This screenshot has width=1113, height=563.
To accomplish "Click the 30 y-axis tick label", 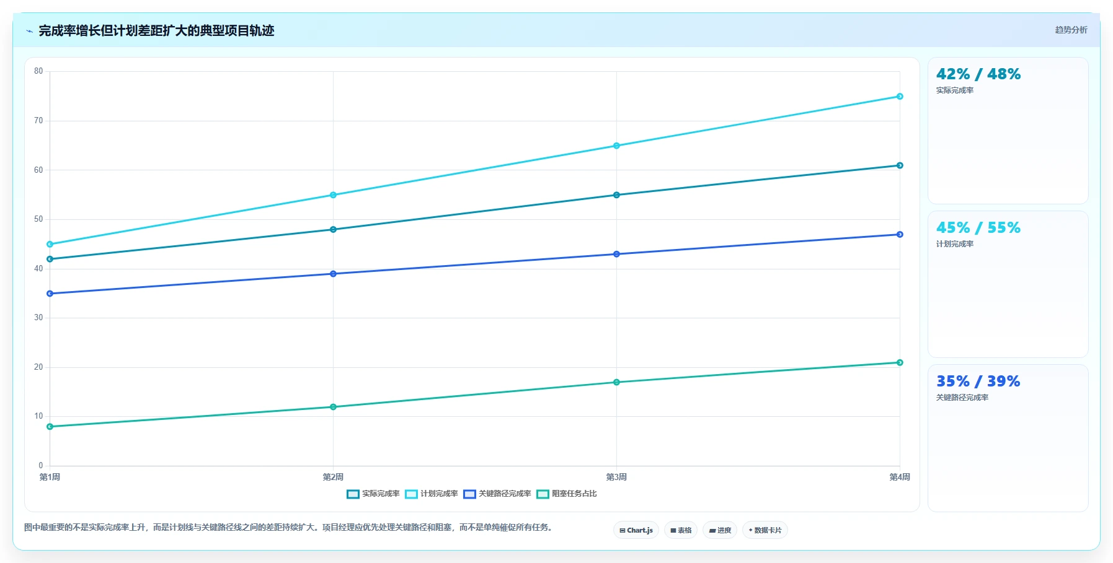I will pyautogui.click(x=38, y=318).
